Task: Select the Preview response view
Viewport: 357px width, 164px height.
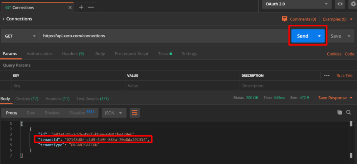Action: pos(52,113)
